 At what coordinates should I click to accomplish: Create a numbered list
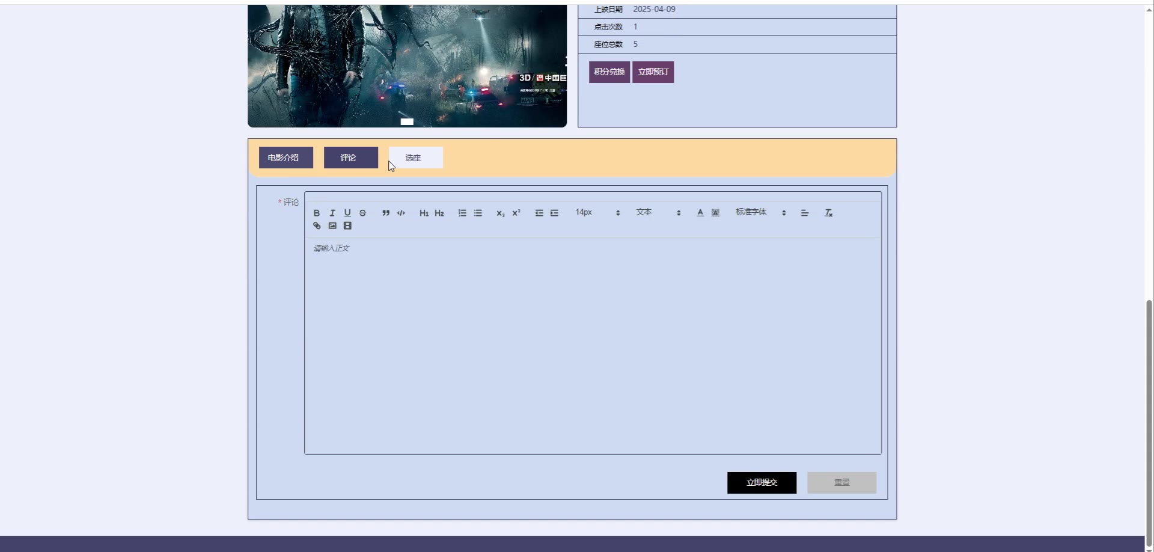[462, 213]
